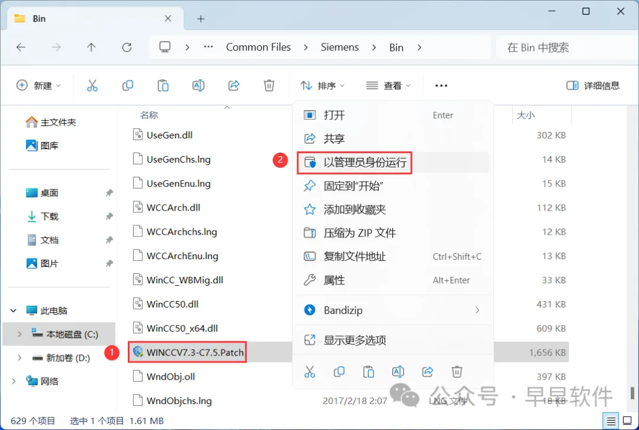This screenshot has height=430, width=639.
Task: Select the WINCCV7.3-C7.5.Patch file icon
Action: tap(138, 352)
